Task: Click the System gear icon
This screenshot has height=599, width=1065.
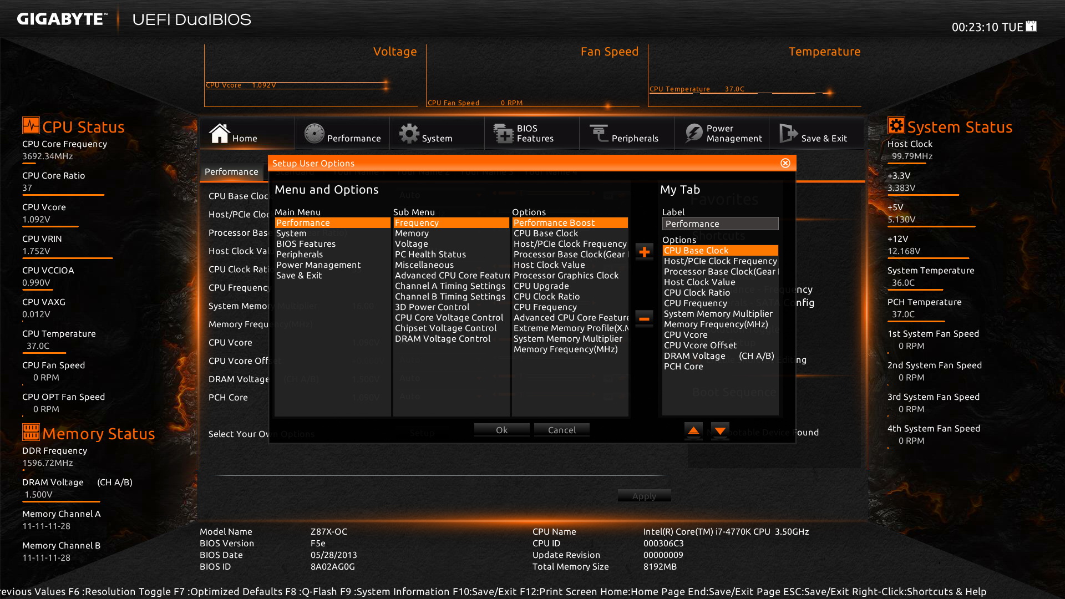Action: point(409,133)
